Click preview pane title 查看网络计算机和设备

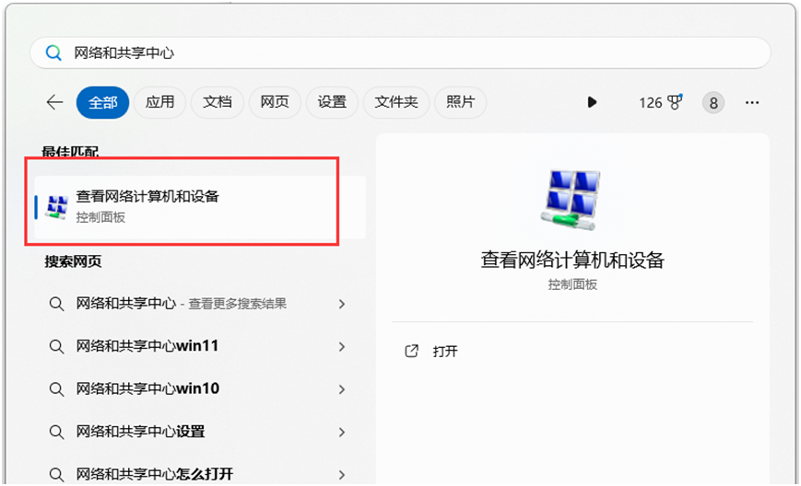(572, 260)
